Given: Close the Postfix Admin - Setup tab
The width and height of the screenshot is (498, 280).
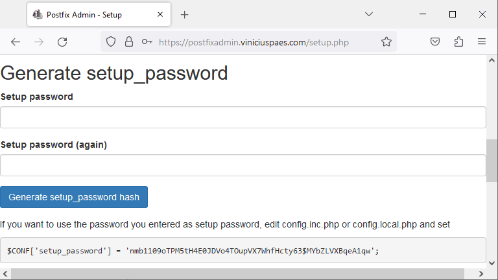Looking at the screenshot, I should 160,14.
